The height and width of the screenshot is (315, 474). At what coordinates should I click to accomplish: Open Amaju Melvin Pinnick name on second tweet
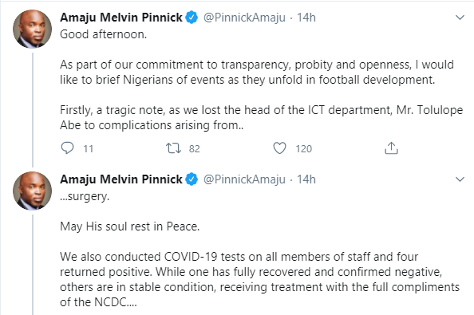click(121, 179)
